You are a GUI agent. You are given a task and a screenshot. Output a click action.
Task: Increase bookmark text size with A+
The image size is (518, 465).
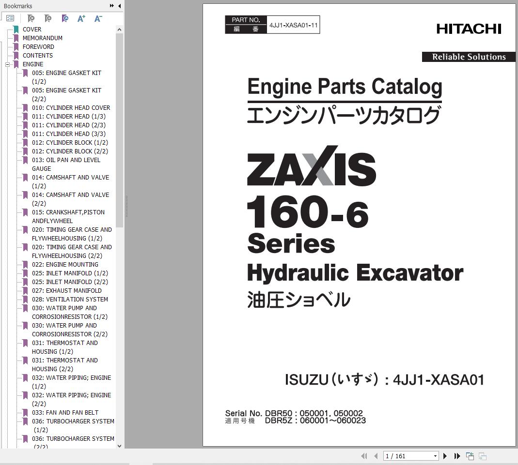click(x=81, y=18)
